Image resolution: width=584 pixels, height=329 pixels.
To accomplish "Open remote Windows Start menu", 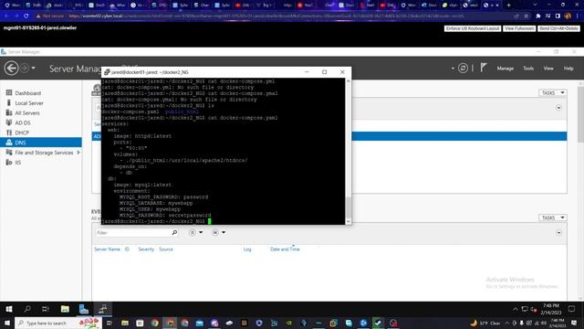I will click(x=8, y=309).
